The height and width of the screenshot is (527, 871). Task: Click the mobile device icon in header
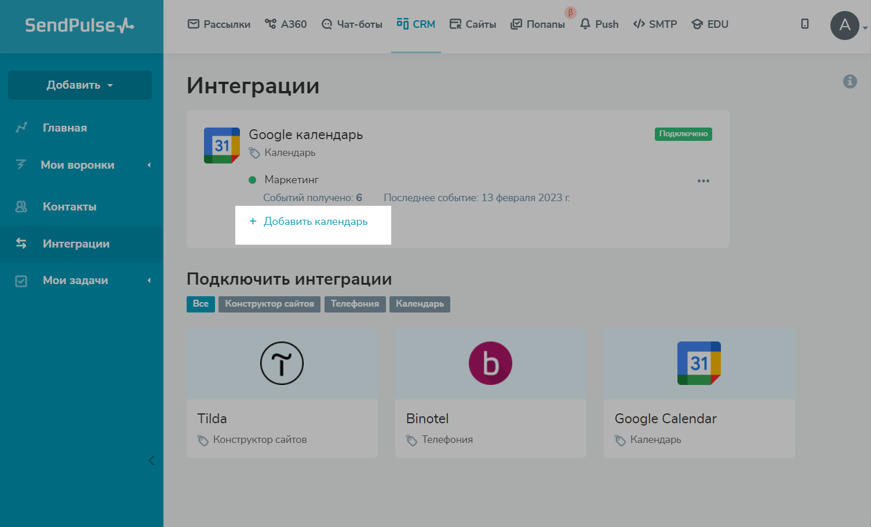[x=804, y=24]
